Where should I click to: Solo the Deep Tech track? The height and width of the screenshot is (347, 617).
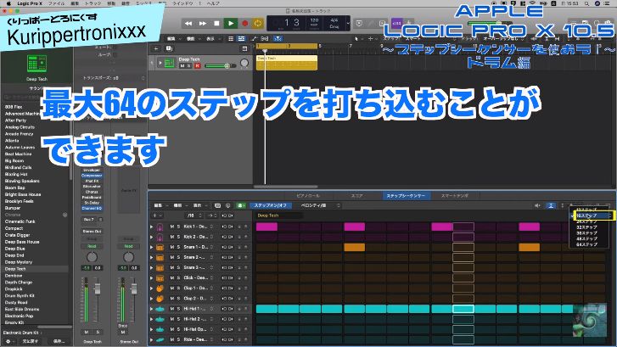tap(189, 65)
